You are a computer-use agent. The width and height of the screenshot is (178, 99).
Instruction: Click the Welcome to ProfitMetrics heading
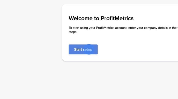(x=101, y=18)
